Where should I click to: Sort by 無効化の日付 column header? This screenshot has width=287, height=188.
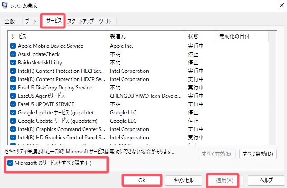(x=242, y=36)
